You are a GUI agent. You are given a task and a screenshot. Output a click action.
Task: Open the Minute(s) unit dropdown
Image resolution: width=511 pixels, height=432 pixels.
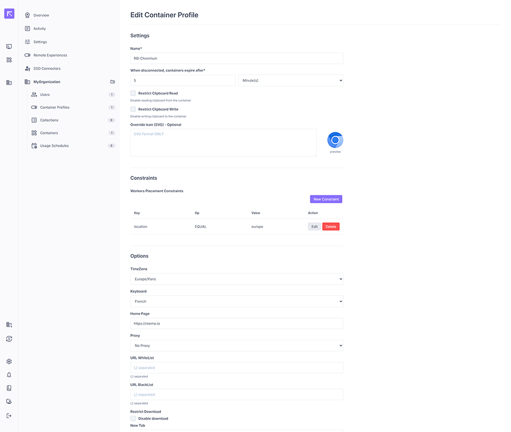[x=290, y=80]
